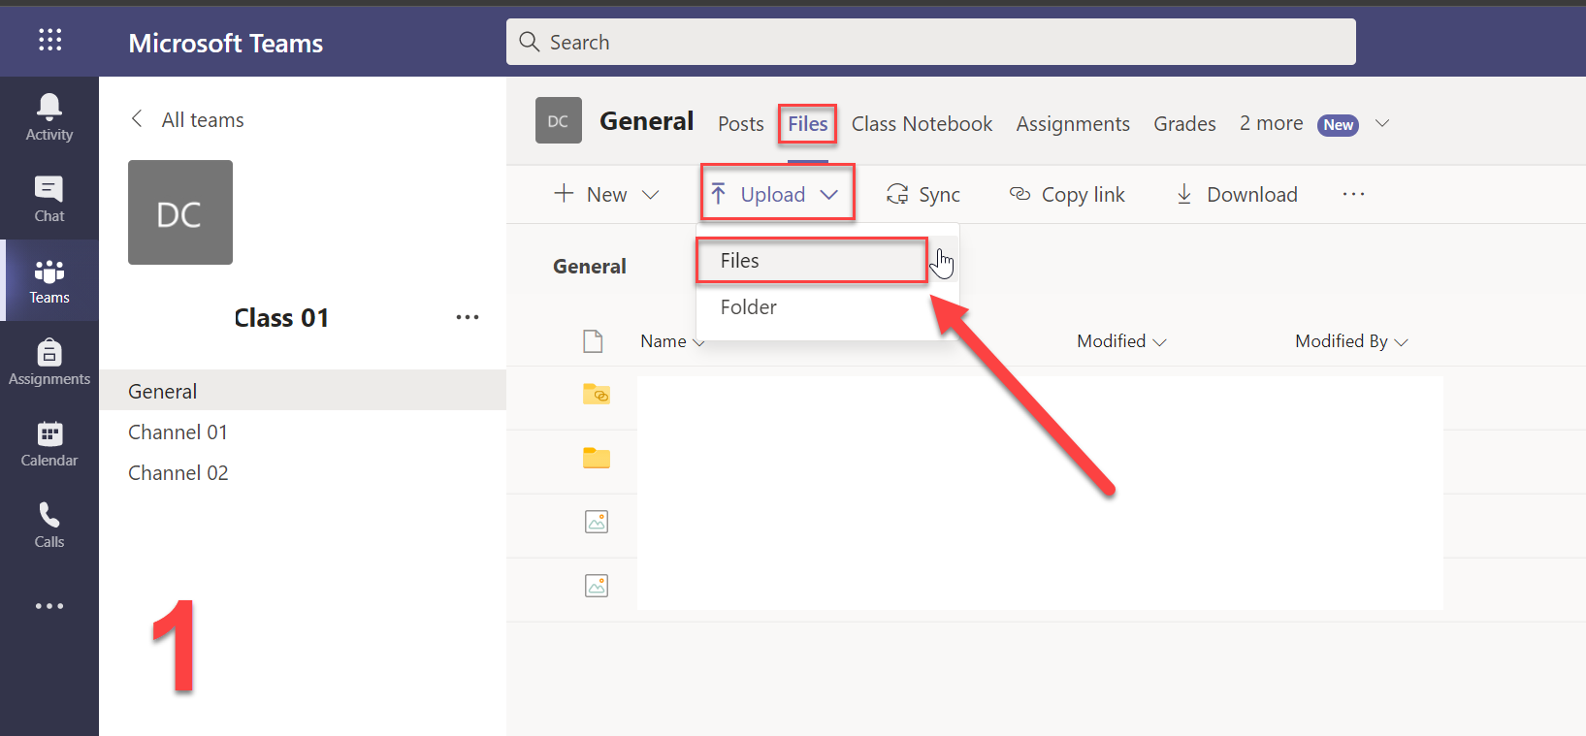Viewport: 1586px width, 736px height.
Task: Click the 2 more tabs label
Action: pyautogui.click(x=1271, y=123)
